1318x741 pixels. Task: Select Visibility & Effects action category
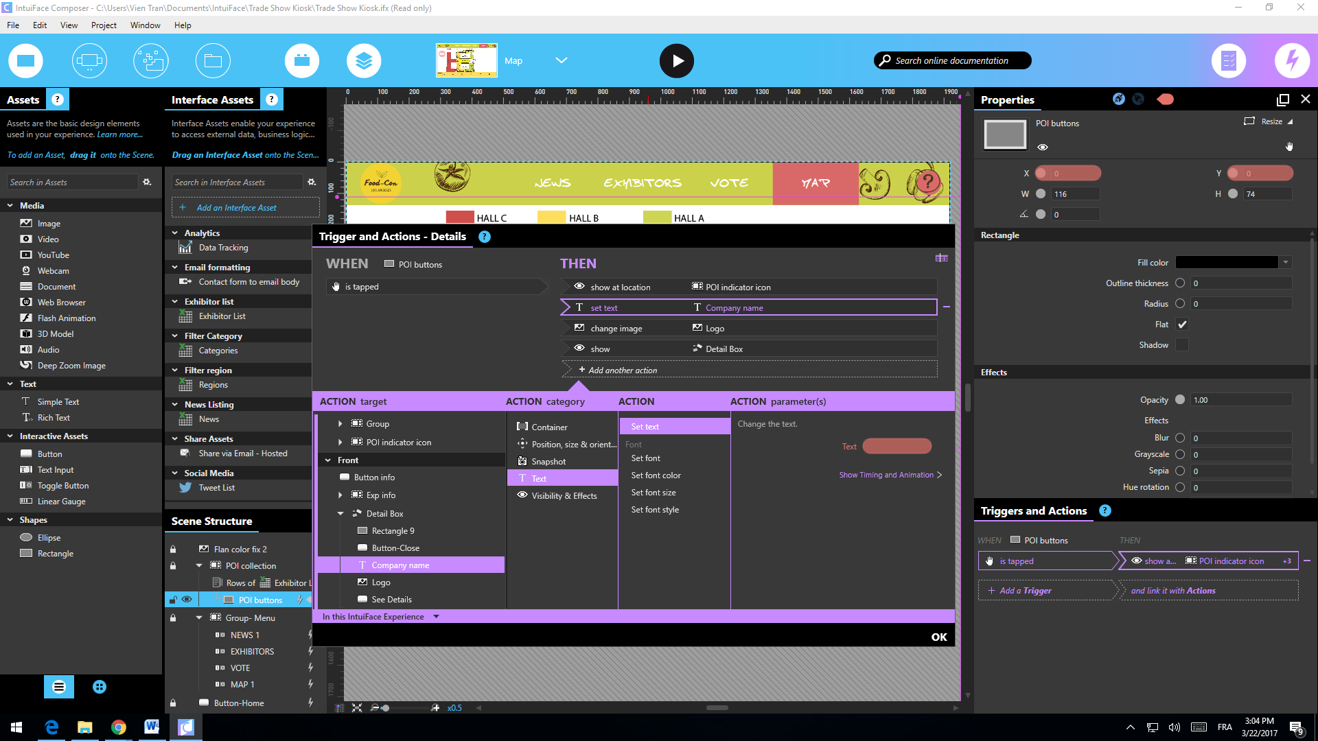(x=563, y=496)
